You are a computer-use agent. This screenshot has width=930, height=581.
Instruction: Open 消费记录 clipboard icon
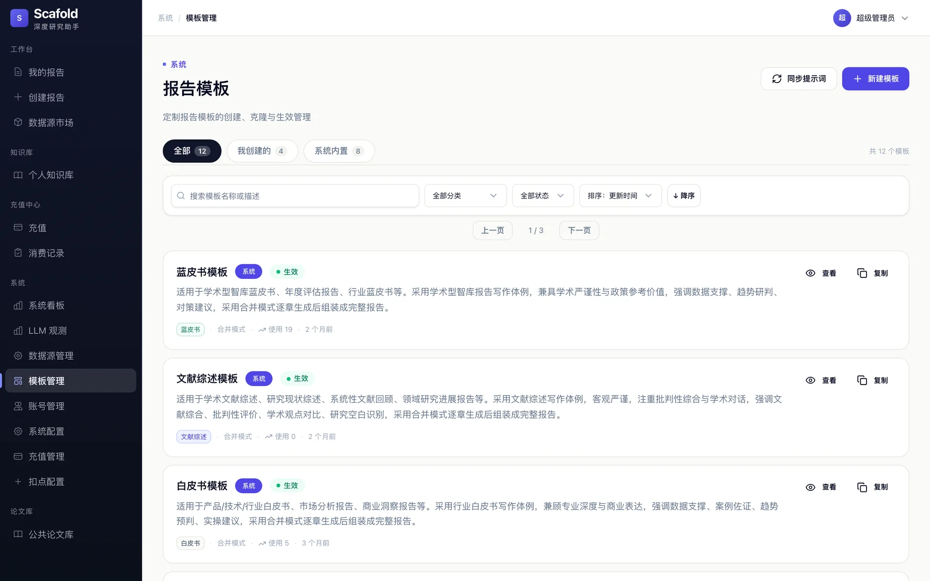point(18,253)
